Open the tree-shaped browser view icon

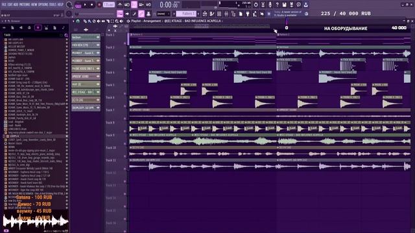[x=233, y=14]
